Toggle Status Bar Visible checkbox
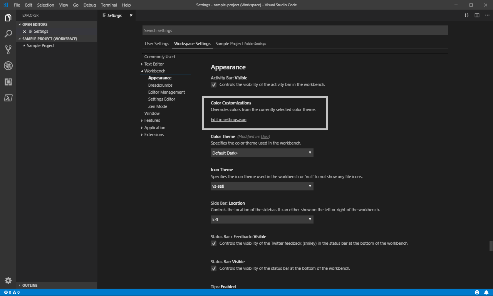The image size is (493, 296). (x=214, y=269)
